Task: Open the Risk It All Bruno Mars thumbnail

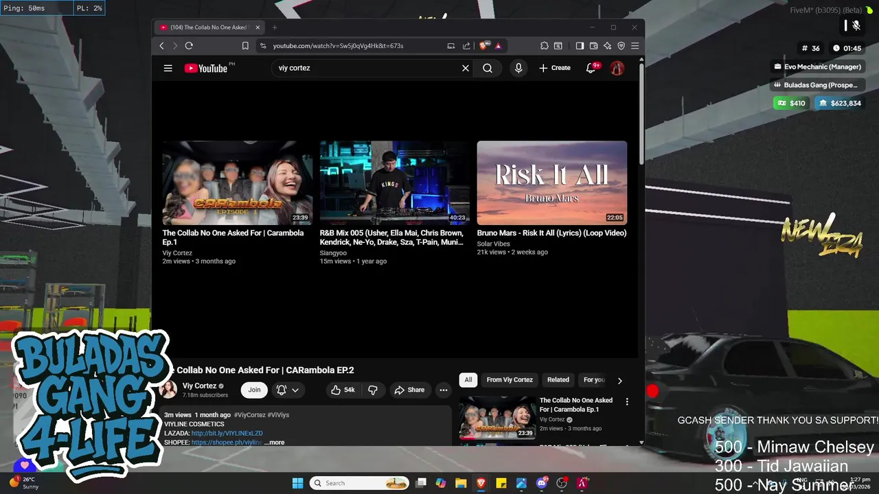Action: [552, 183]
